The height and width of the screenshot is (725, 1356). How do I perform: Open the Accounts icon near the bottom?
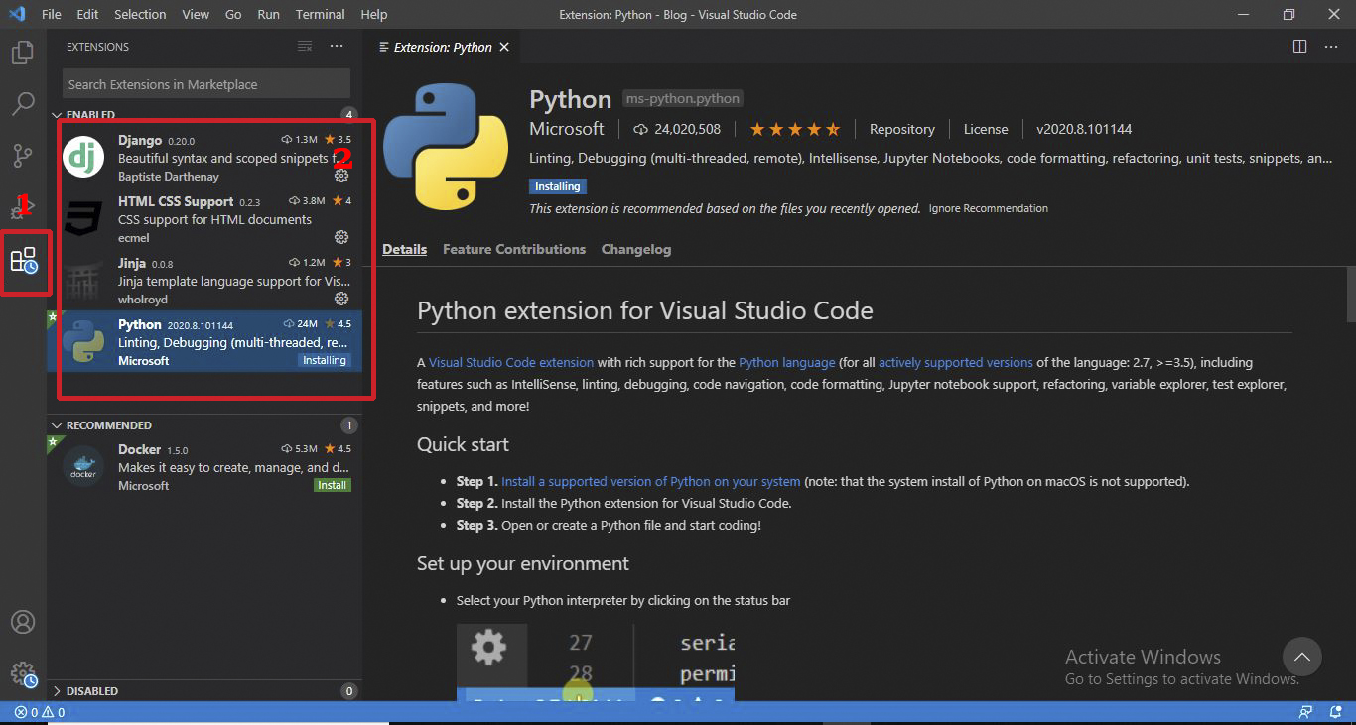click(x=22, y=622)
